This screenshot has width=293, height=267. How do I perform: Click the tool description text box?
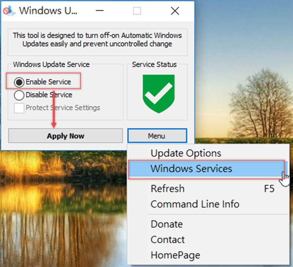tap(97, 42)
